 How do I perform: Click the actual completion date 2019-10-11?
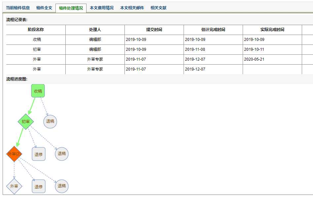click(254, 49)
